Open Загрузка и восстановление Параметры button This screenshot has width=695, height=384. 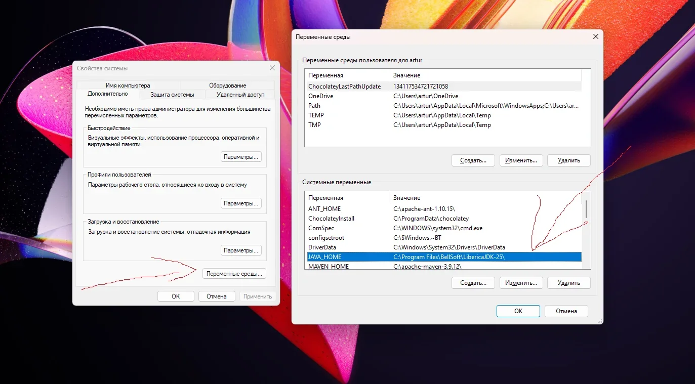pos(241,250)
